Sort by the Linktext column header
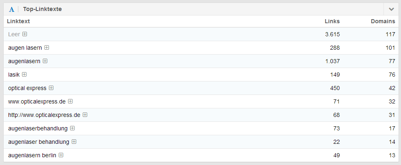 [18, 21]
